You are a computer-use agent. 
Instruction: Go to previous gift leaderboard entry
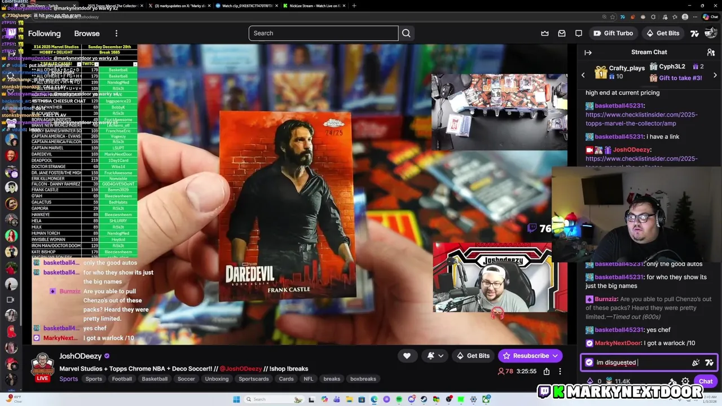coord(583,75)
